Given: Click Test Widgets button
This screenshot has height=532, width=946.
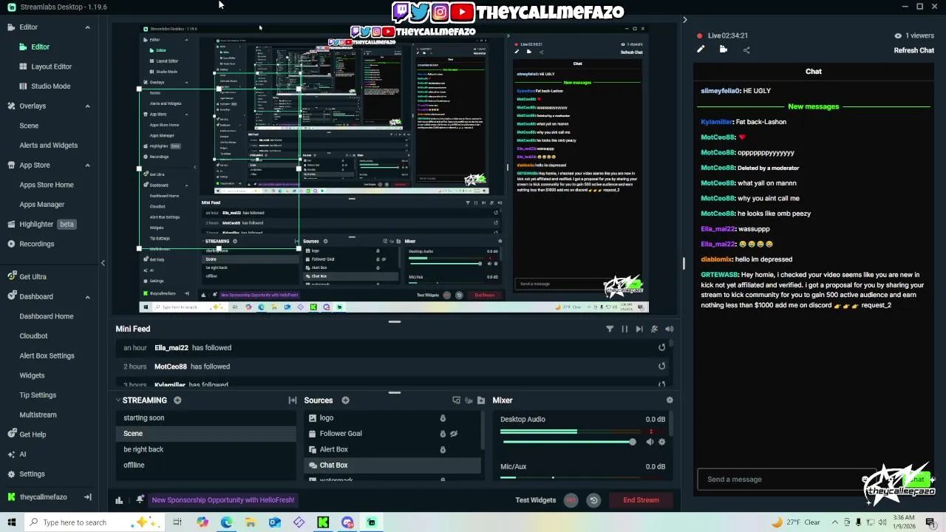Looking at the screenshot, I should [536, 500].
